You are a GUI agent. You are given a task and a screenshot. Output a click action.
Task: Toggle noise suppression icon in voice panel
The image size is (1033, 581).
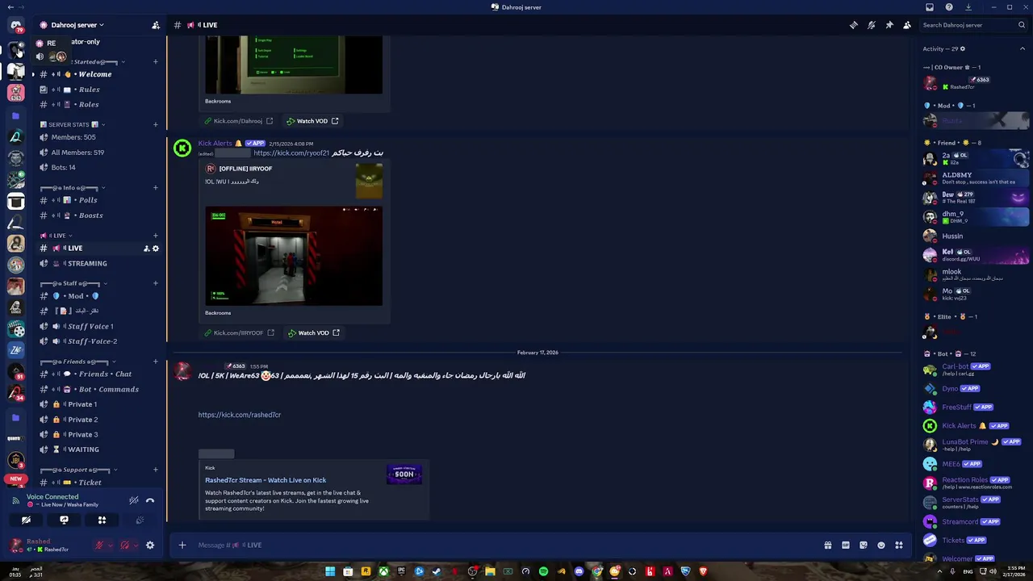point(134,500)
